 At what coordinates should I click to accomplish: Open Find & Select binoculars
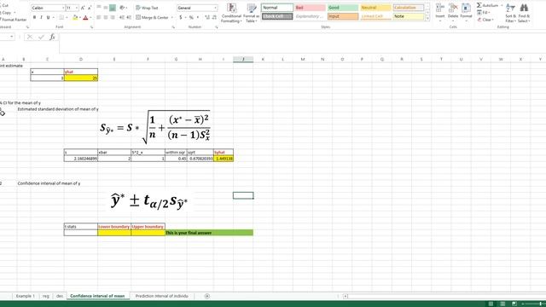524,13
